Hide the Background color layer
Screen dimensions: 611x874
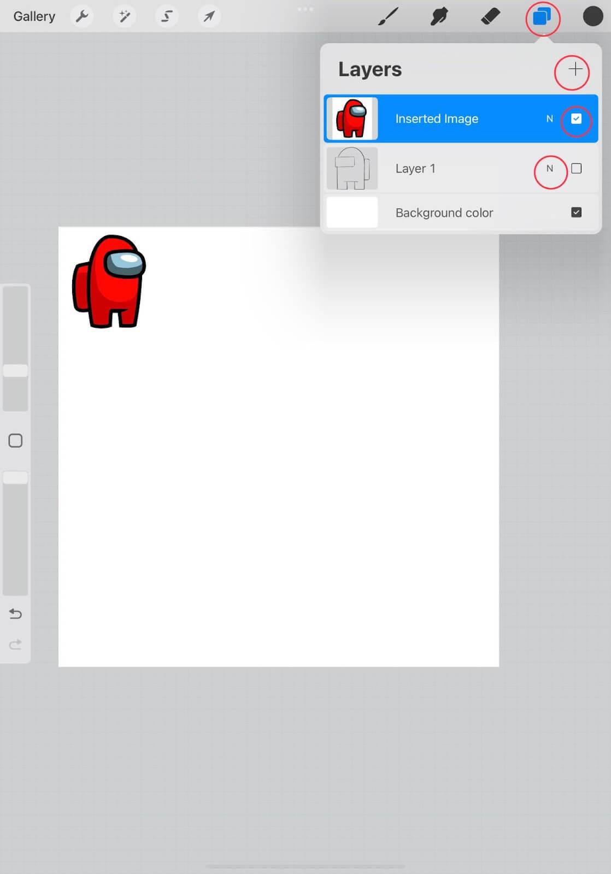tap(576, 212)
